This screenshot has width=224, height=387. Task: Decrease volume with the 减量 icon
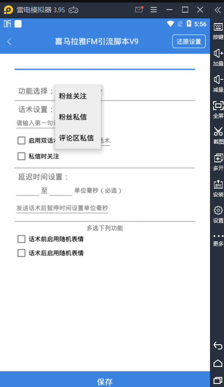click(218, 83)
